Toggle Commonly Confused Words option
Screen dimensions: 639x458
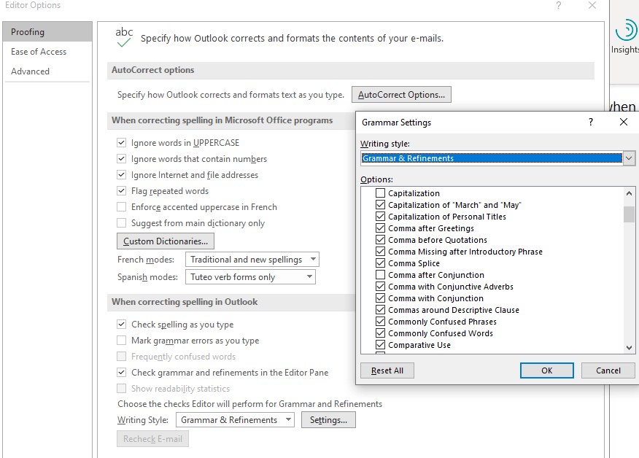(380, 333)
